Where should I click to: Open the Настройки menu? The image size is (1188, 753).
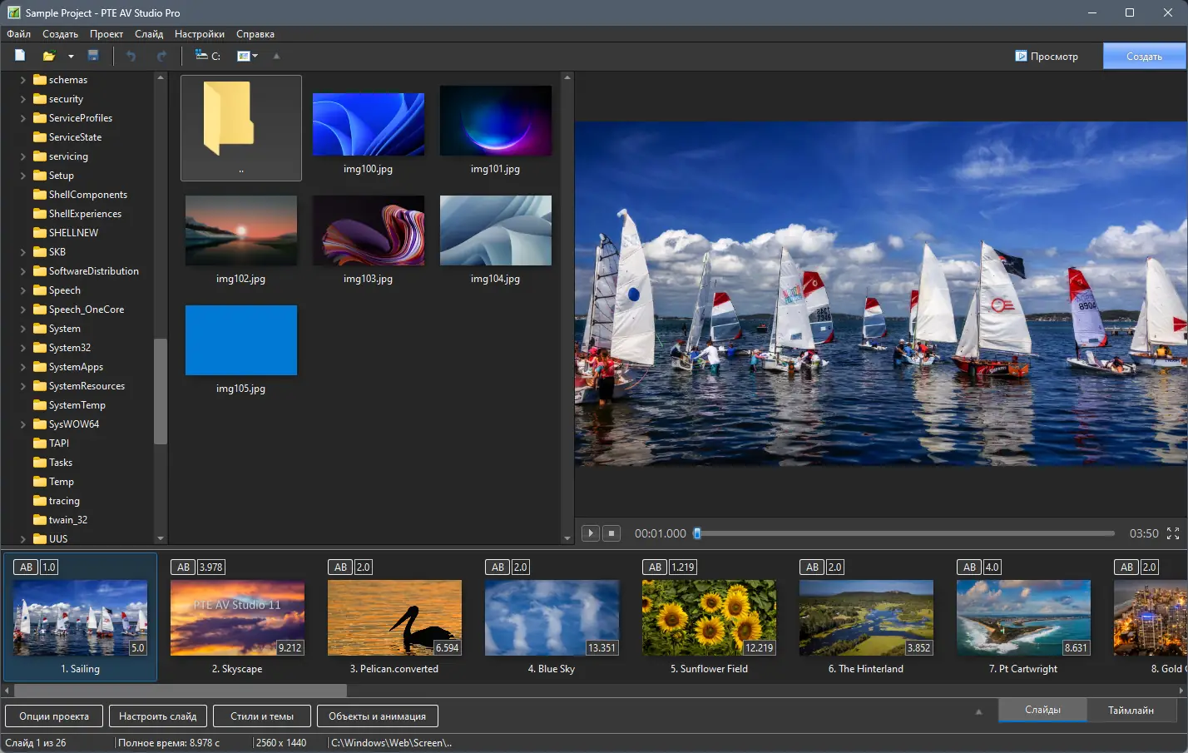tap(199, 34)
